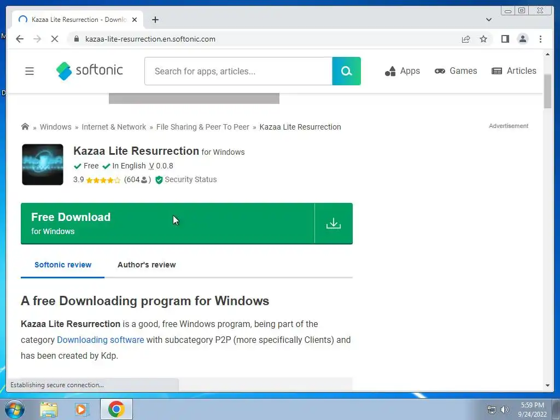560x420 pixels.
Task: Click the browser forward arrow
Action: click(37, 39)
